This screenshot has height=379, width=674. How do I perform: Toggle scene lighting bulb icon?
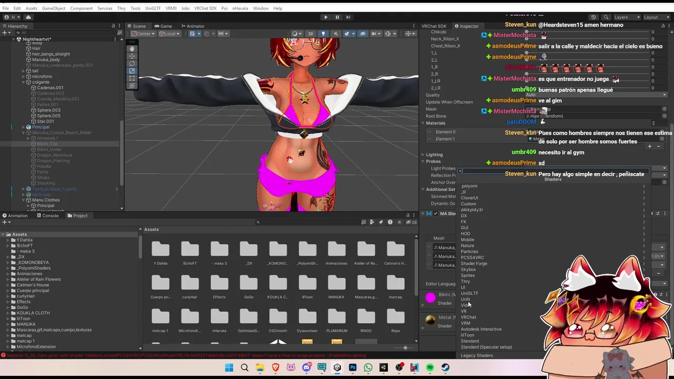pos(323,34)
